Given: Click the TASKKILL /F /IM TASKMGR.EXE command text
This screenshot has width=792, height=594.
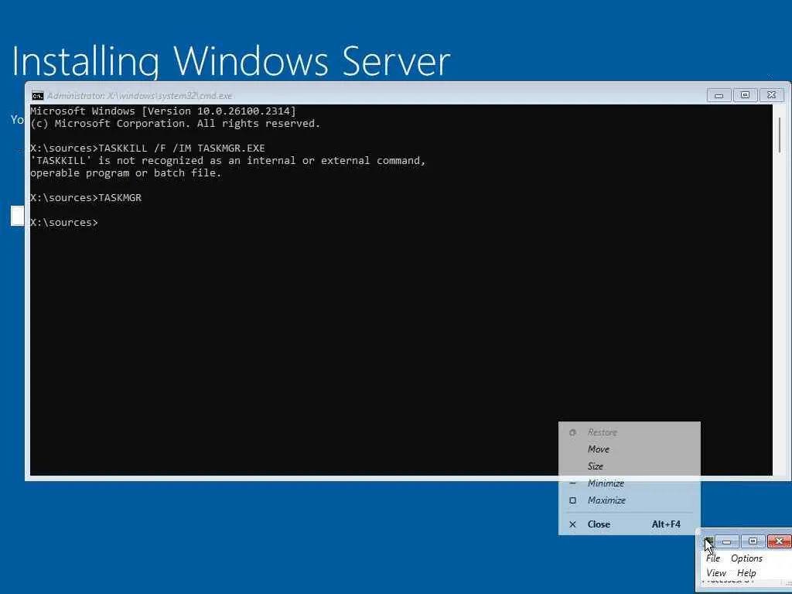Looking at the screenshot, I should (181, 148).
